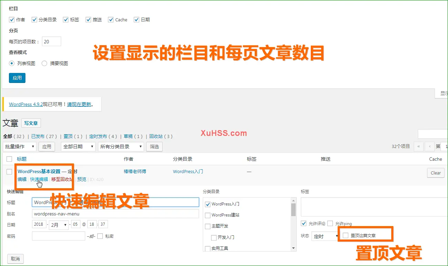Open the 所有分类目录 dropdown
Screen dimensions: 448x266
(121, 147)
